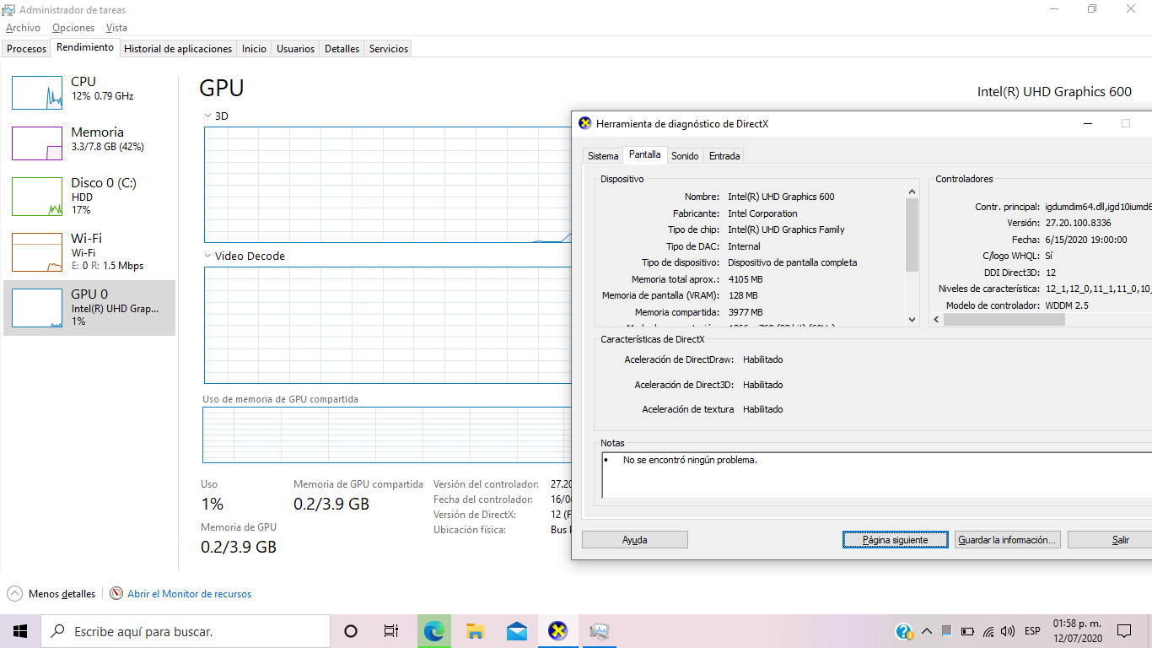This screenshot has height=648, width=1152.
Task: Switch to the Procesos tab
Action: click(x=27, y=49)
